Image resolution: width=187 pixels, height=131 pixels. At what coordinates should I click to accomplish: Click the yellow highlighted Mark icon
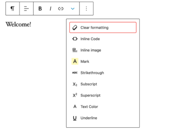[x=75, y=61]
